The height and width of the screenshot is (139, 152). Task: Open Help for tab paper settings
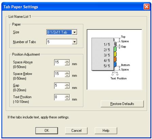(106, 131)
